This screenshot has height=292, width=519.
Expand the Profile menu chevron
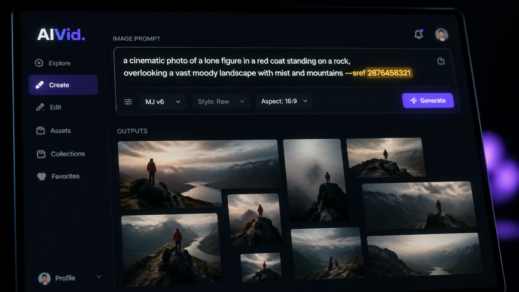99,276
